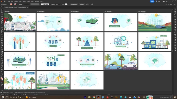Click the circular arrow icon right of Preferences
Viewport: 177px width, 99px height.
tap(92, 4)
